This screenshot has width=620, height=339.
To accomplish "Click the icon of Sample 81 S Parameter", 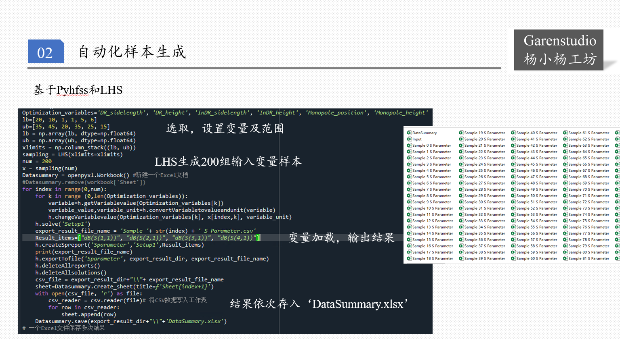I will click(565, 259).
